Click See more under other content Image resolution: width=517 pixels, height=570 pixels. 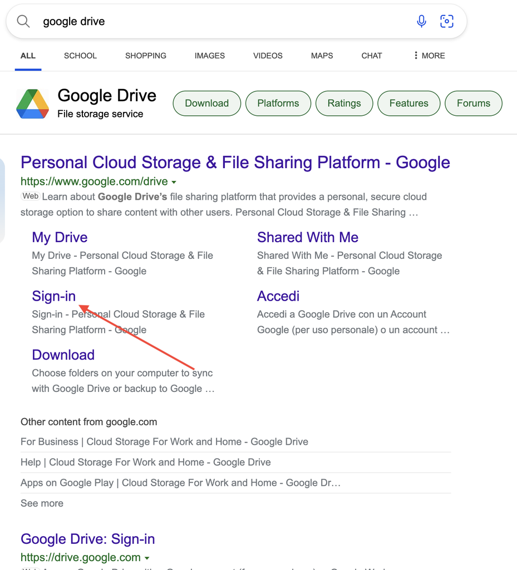tap(42, 503)
